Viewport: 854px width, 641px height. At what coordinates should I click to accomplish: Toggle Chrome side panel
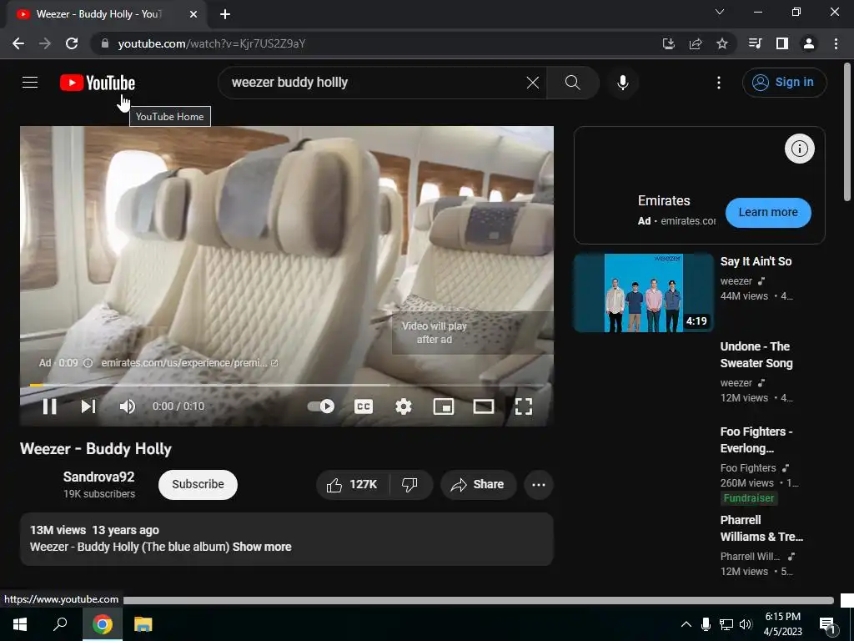tap(781, 43)
